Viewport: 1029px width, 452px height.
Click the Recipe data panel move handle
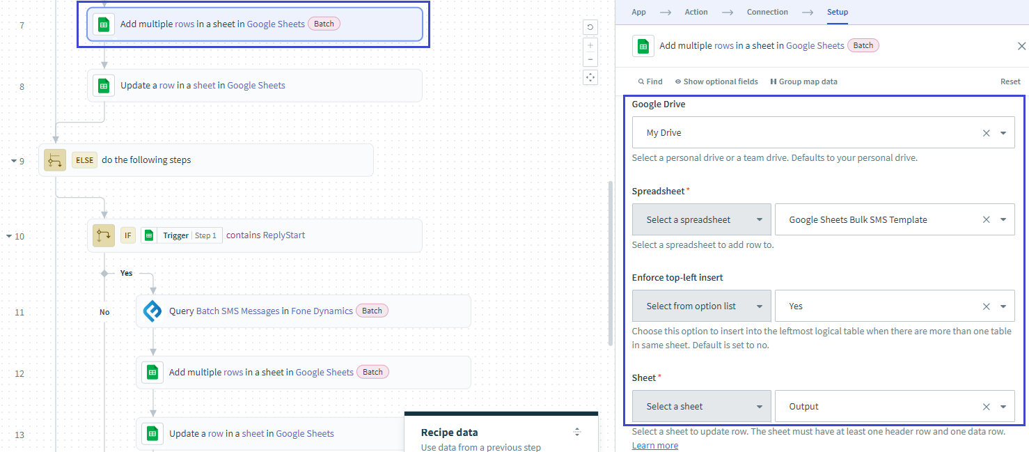coord(577,432)
